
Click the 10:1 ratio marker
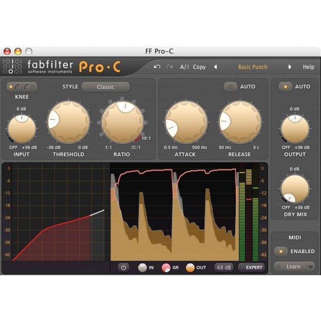point(146,138)
